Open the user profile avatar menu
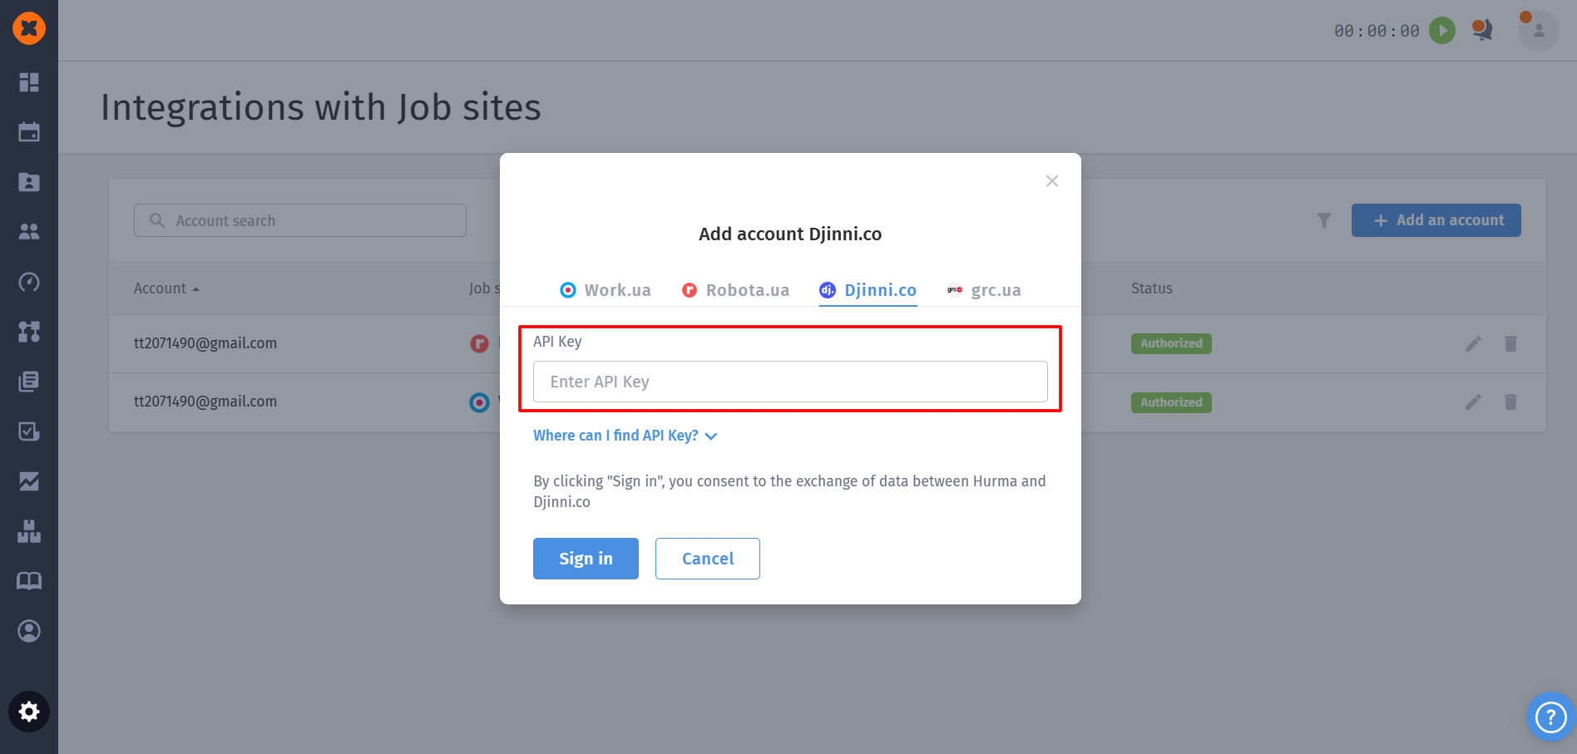 (x=1538, y=31)
